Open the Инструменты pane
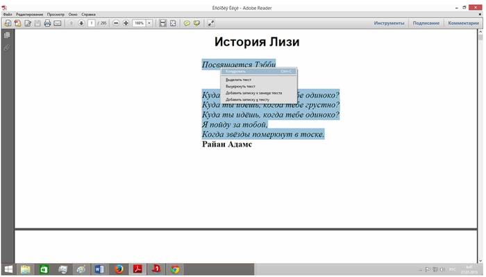 point(389,23)
